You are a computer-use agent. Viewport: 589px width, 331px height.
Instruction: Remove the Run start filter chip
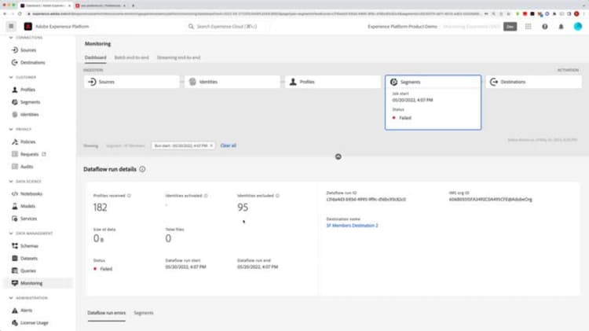click(x=211, y=145)
